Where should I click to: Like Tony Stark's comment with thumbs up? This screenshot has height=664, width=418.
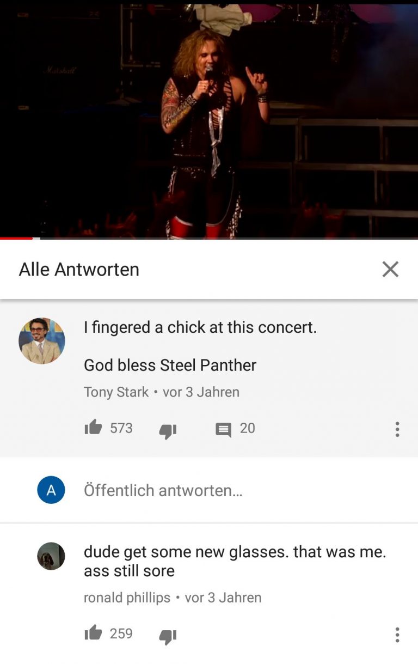(93, 428)
